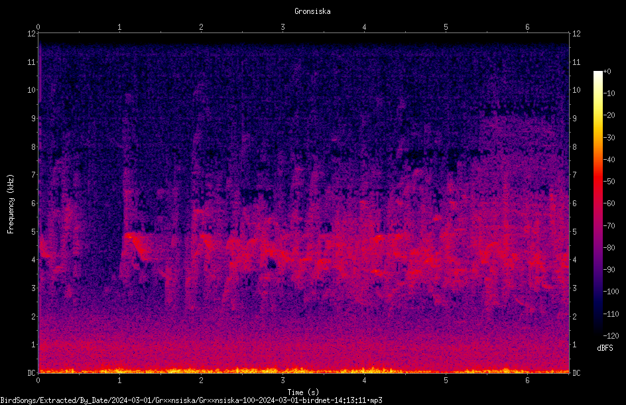Click the 1 kHz label on right axis

pos(574,345)
